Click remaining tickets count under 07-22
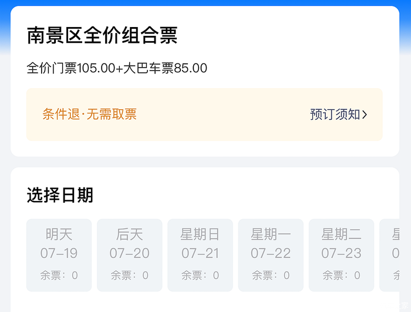Image resolution: width=411 pixels, height=312 pixels. pos(271,275)
